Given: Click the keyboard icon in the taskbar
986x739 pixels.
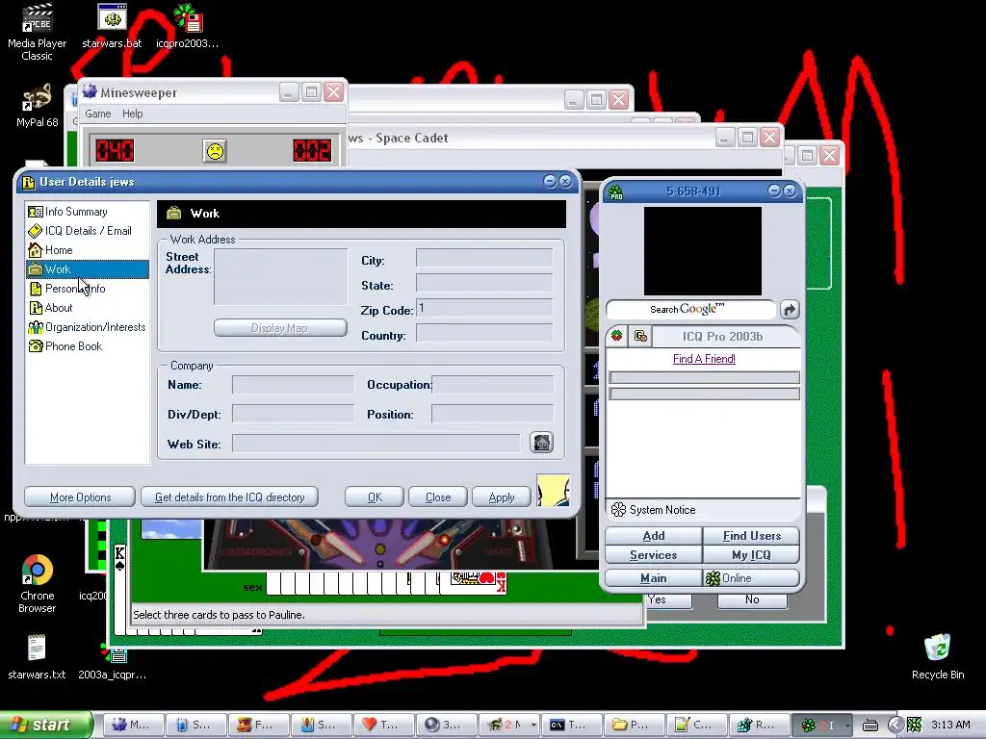Looking at the screenshot, I should (870, 726).
